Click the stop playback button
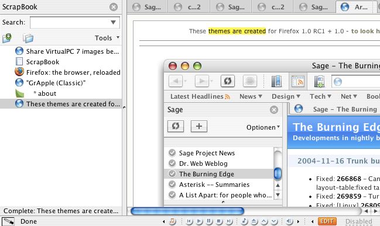Viewport: 380px width, 226px height. coord(219,221)
